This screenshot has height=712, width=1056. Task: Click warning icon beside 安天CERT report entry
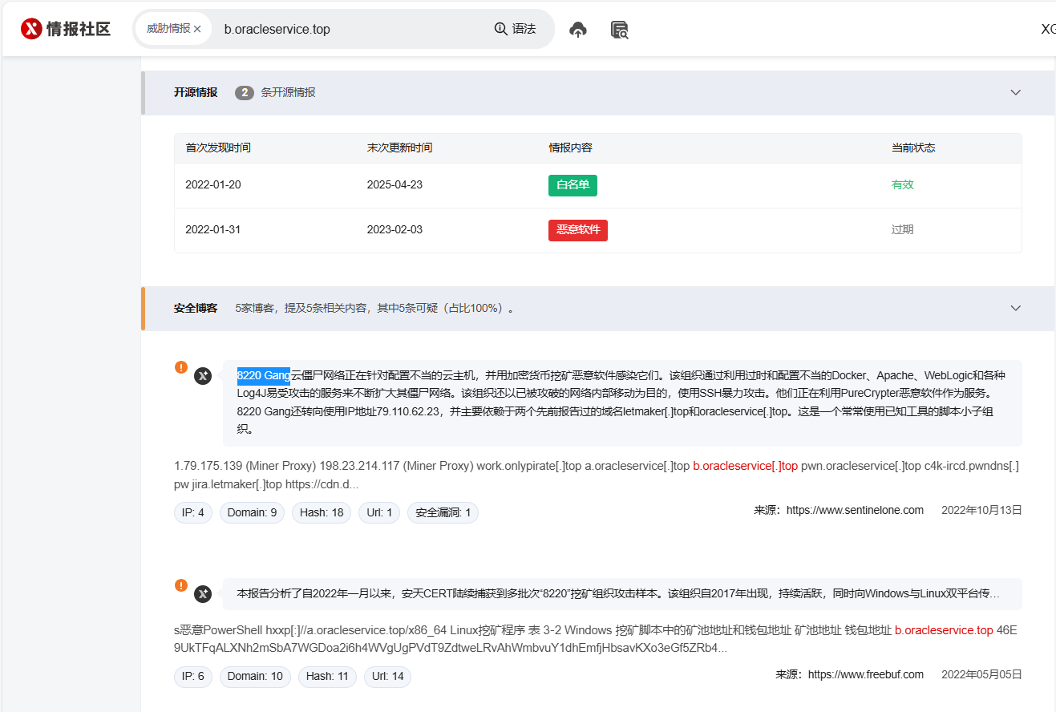(x=181, y=585)
